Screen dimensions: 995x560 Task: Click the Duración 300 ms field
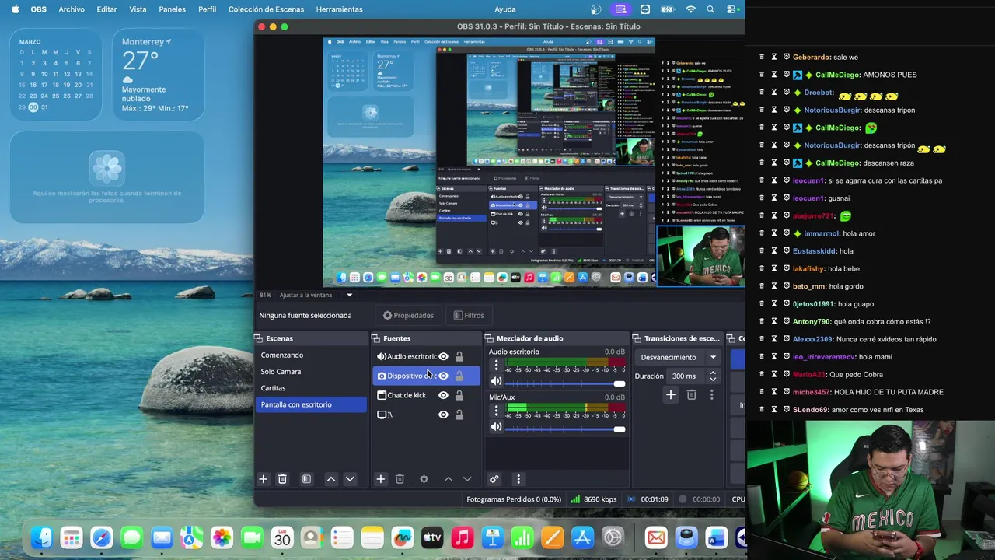(x=686, y=376)
